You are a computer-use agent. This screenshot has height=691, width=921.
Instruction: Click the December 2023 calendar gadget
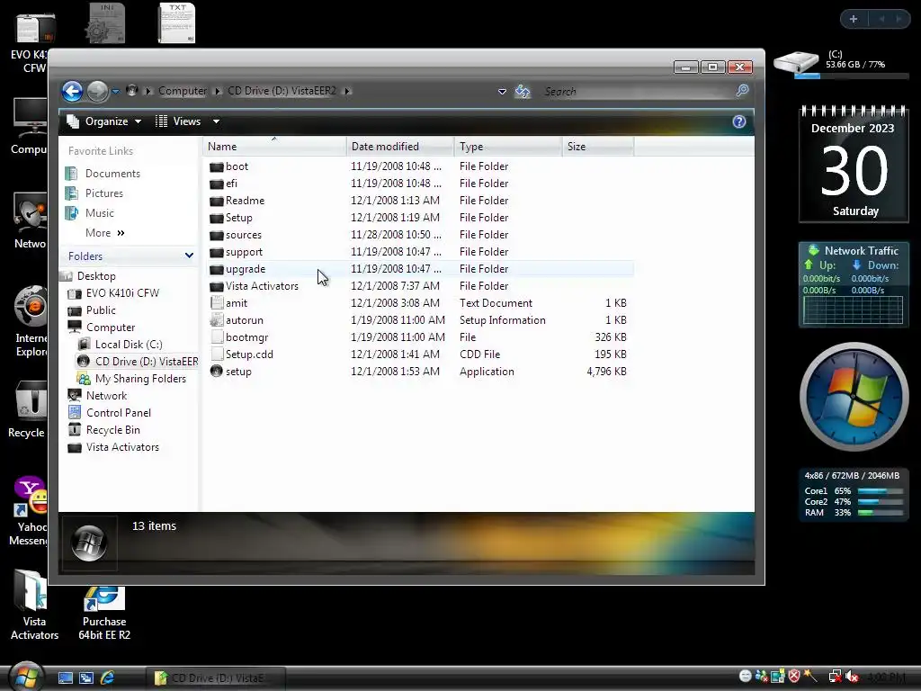[x=854, y=164]
